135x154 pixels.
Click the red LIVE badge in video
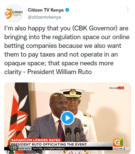pyautogui.click(x=121, y=88)
